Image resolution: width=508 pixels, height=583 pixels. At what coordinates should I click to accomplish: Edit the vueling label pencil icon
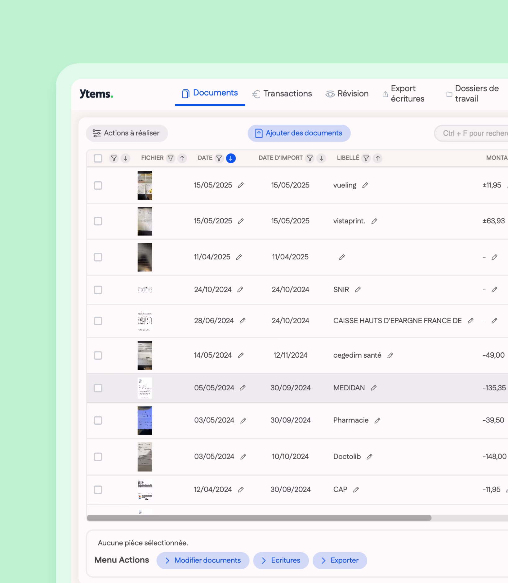point(365,185)
